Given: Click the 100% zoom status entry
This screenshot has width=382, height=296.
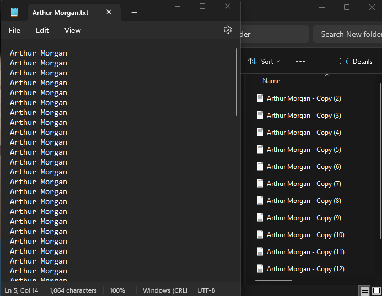Looking at the screenshot, I should point(117,290).
